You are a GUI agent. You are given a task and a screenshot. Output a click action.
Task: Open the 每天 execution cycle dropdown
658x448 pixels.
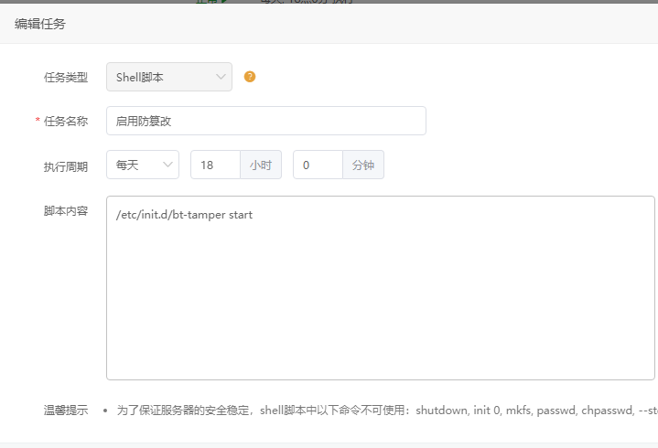click(x=143, y=165)
